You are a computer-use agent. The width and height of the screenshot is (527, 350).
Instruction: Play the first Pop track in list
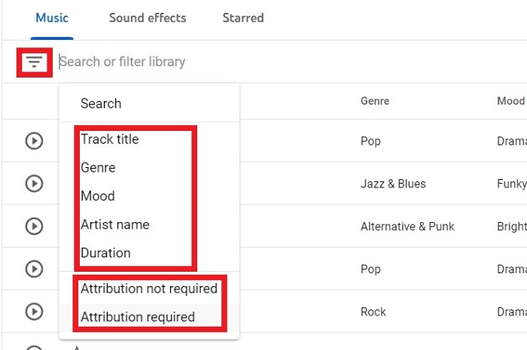coord(34,141)
